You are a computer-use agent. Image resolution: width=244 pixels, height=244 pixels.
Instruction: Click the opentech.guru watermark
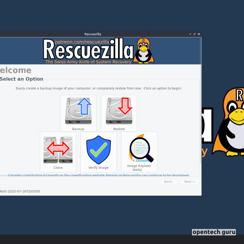tap(214, 232)
